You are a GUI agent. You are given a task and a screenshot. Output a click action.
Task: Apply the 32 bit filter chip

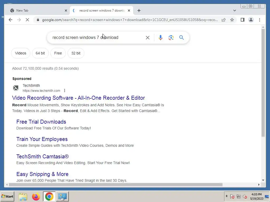76,53
